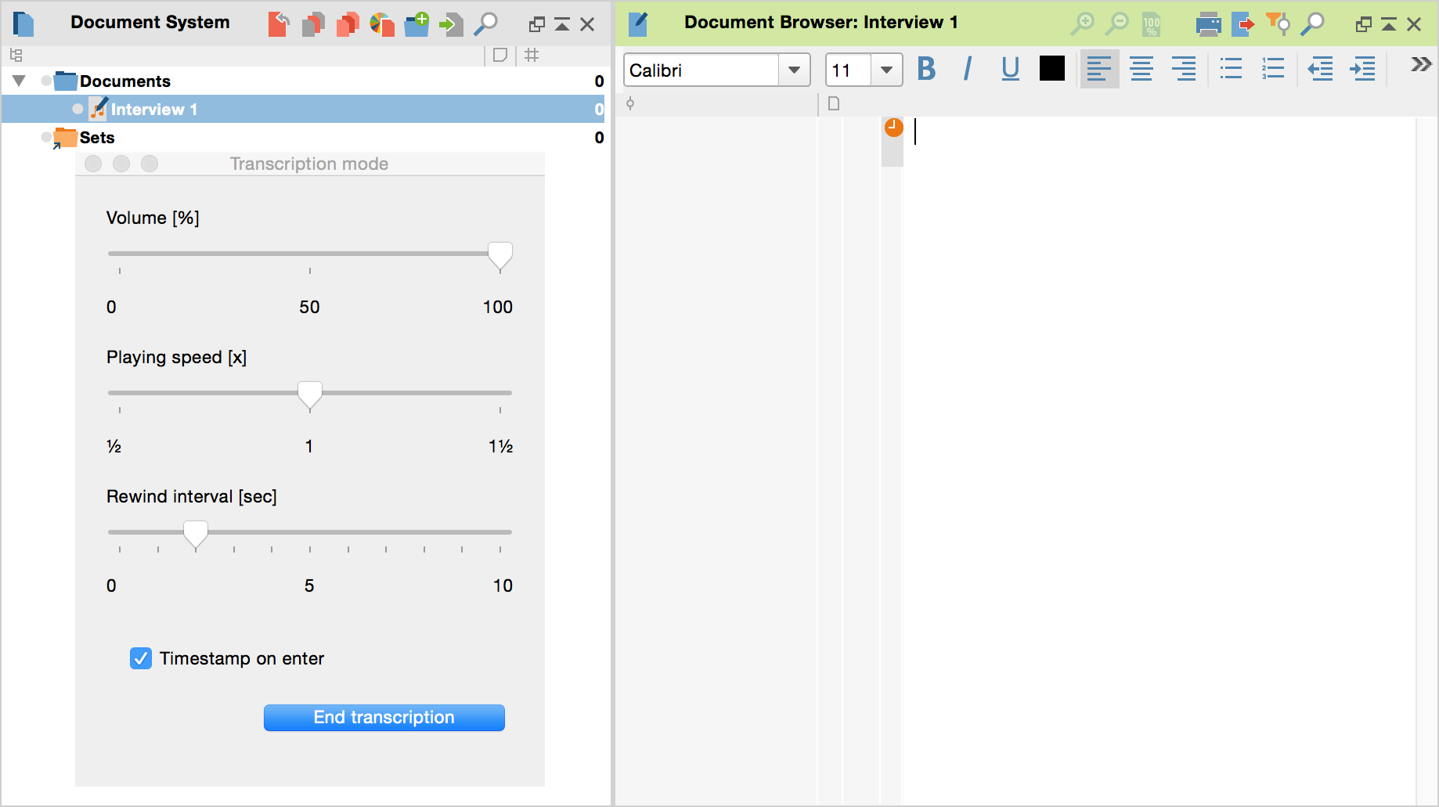1439x807 pixels.
Task: Click the orange funnel filter icon
Action: click(x=1277, y=23)
